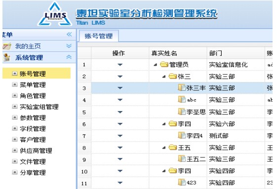The width and height of the screenshot is (277, 189).
Task: Open 客户管理 in the sidebar
Action: point(33,140)
